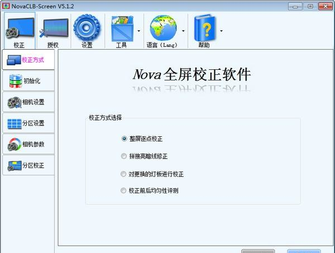Expand the 语言 (Lang) dropdown arrow
The width and height of the screenshot is (335, 253).
pos(183,31)
